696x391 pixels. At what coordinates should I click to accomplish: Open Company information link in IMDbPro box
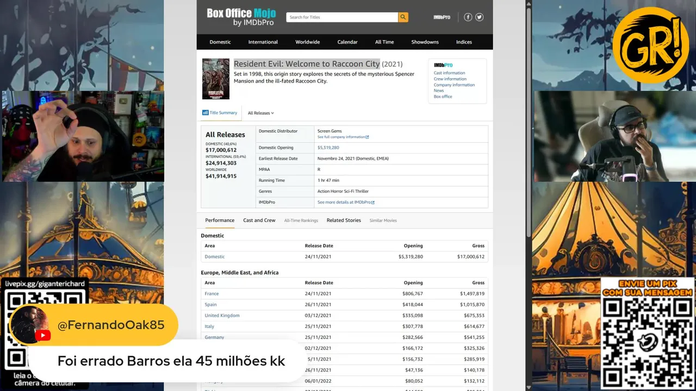(x=454, y=85)
